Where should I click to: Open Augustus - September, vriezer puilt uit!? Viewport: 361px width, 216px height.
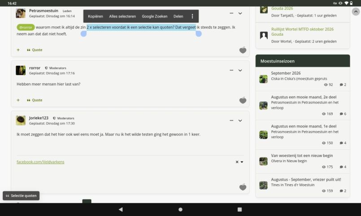click(x=306, y=179)
